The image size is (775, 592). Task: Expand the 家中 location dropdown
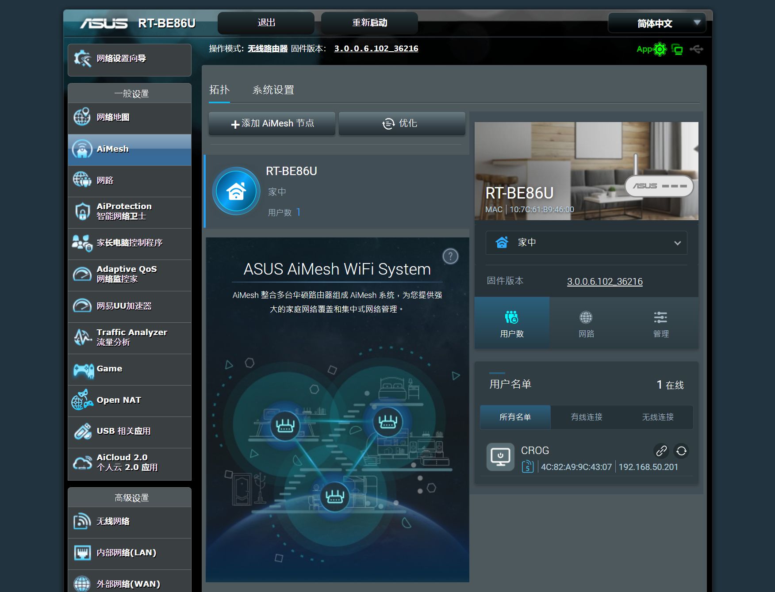[x=586, y=243]
